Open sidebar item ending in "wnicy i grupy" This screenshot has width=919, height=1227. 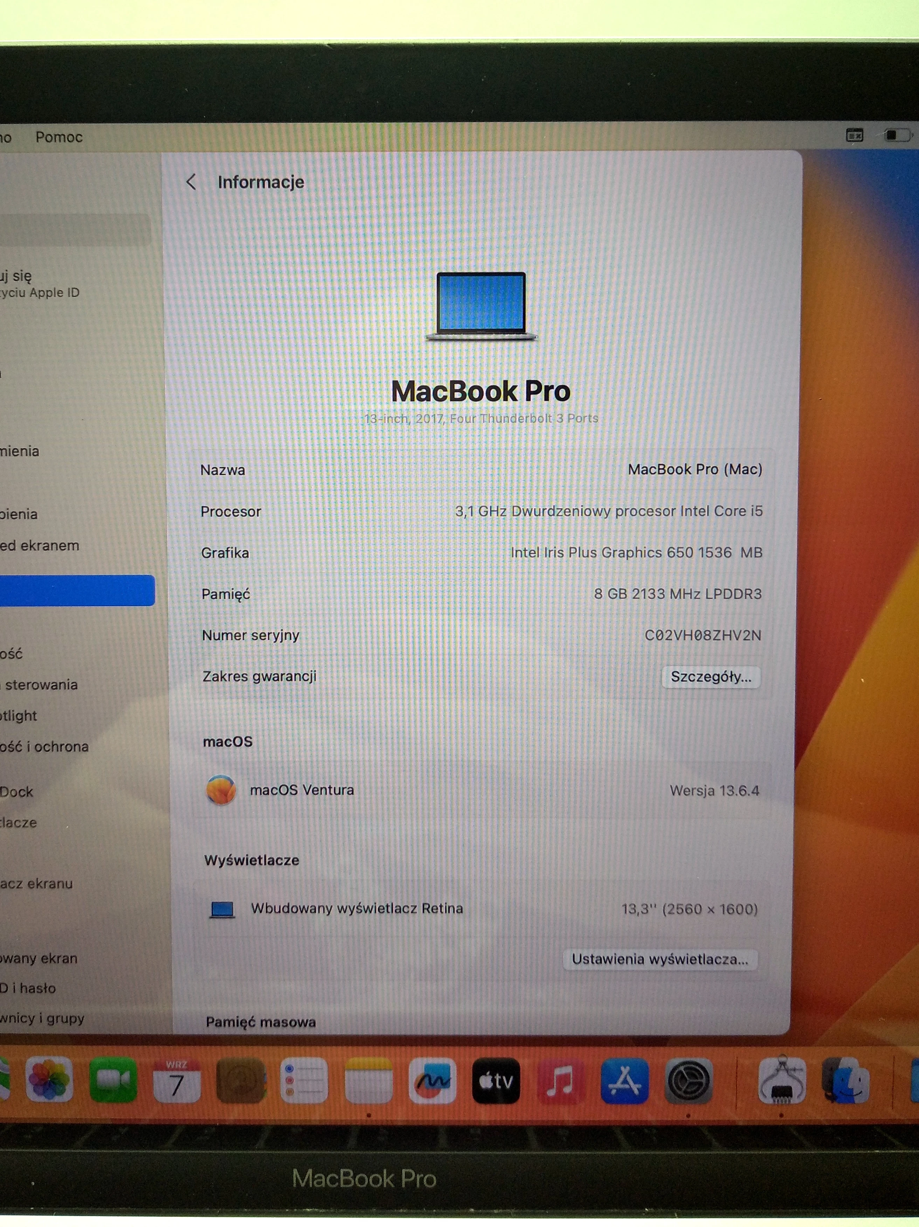pyautogui.click(x=42, y=1019)
